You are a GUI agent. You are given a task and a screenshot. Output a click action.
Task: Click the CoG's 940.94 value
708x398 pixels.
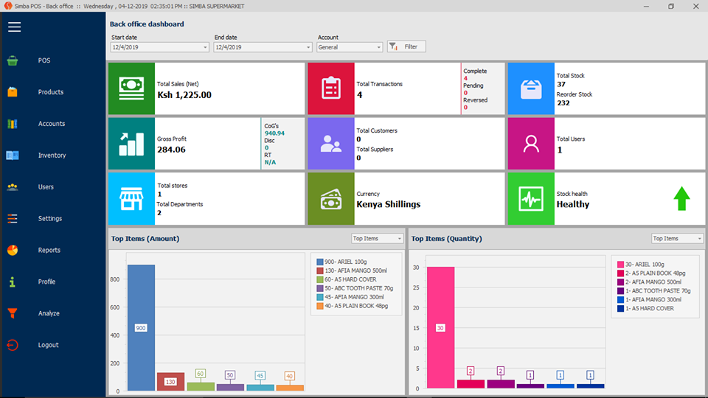coord(274,133)
